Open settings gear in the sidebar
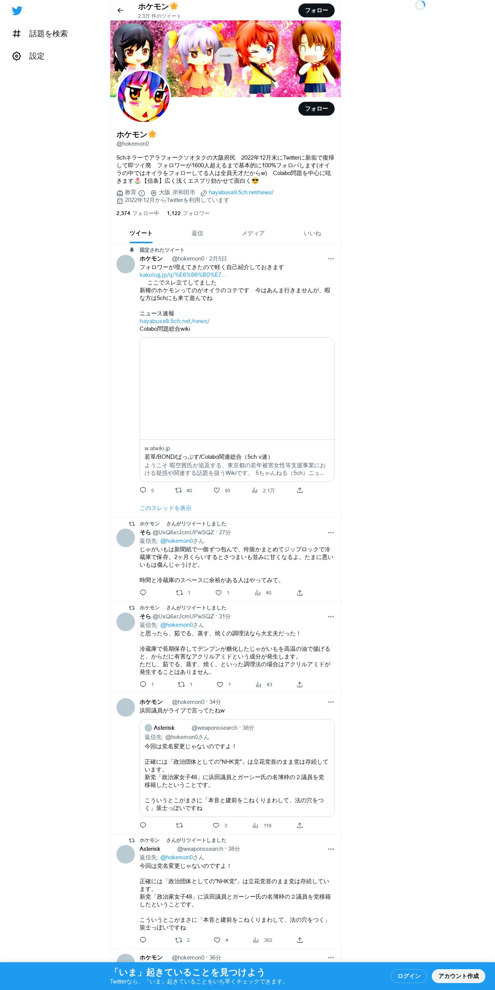The height and width of the screenshot is (990, 495). [17, 56]
